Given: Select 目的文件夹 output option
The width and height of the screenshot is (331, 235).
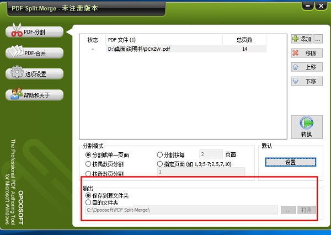Looking at the screenshot, I should [102, 202].
